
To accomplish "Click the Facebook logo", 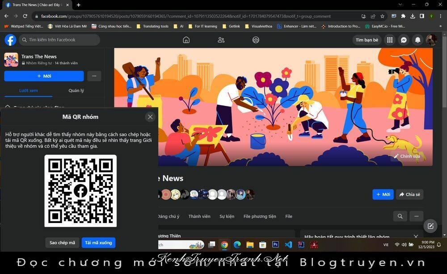I will click(x=10, y=40).
